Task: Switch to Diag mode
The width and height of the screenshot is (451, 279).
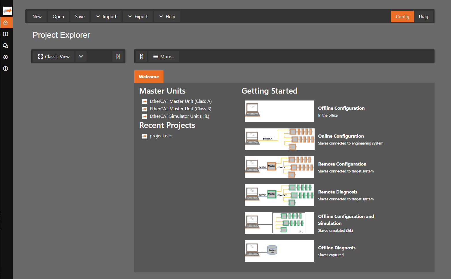Action: click(423, 17)
